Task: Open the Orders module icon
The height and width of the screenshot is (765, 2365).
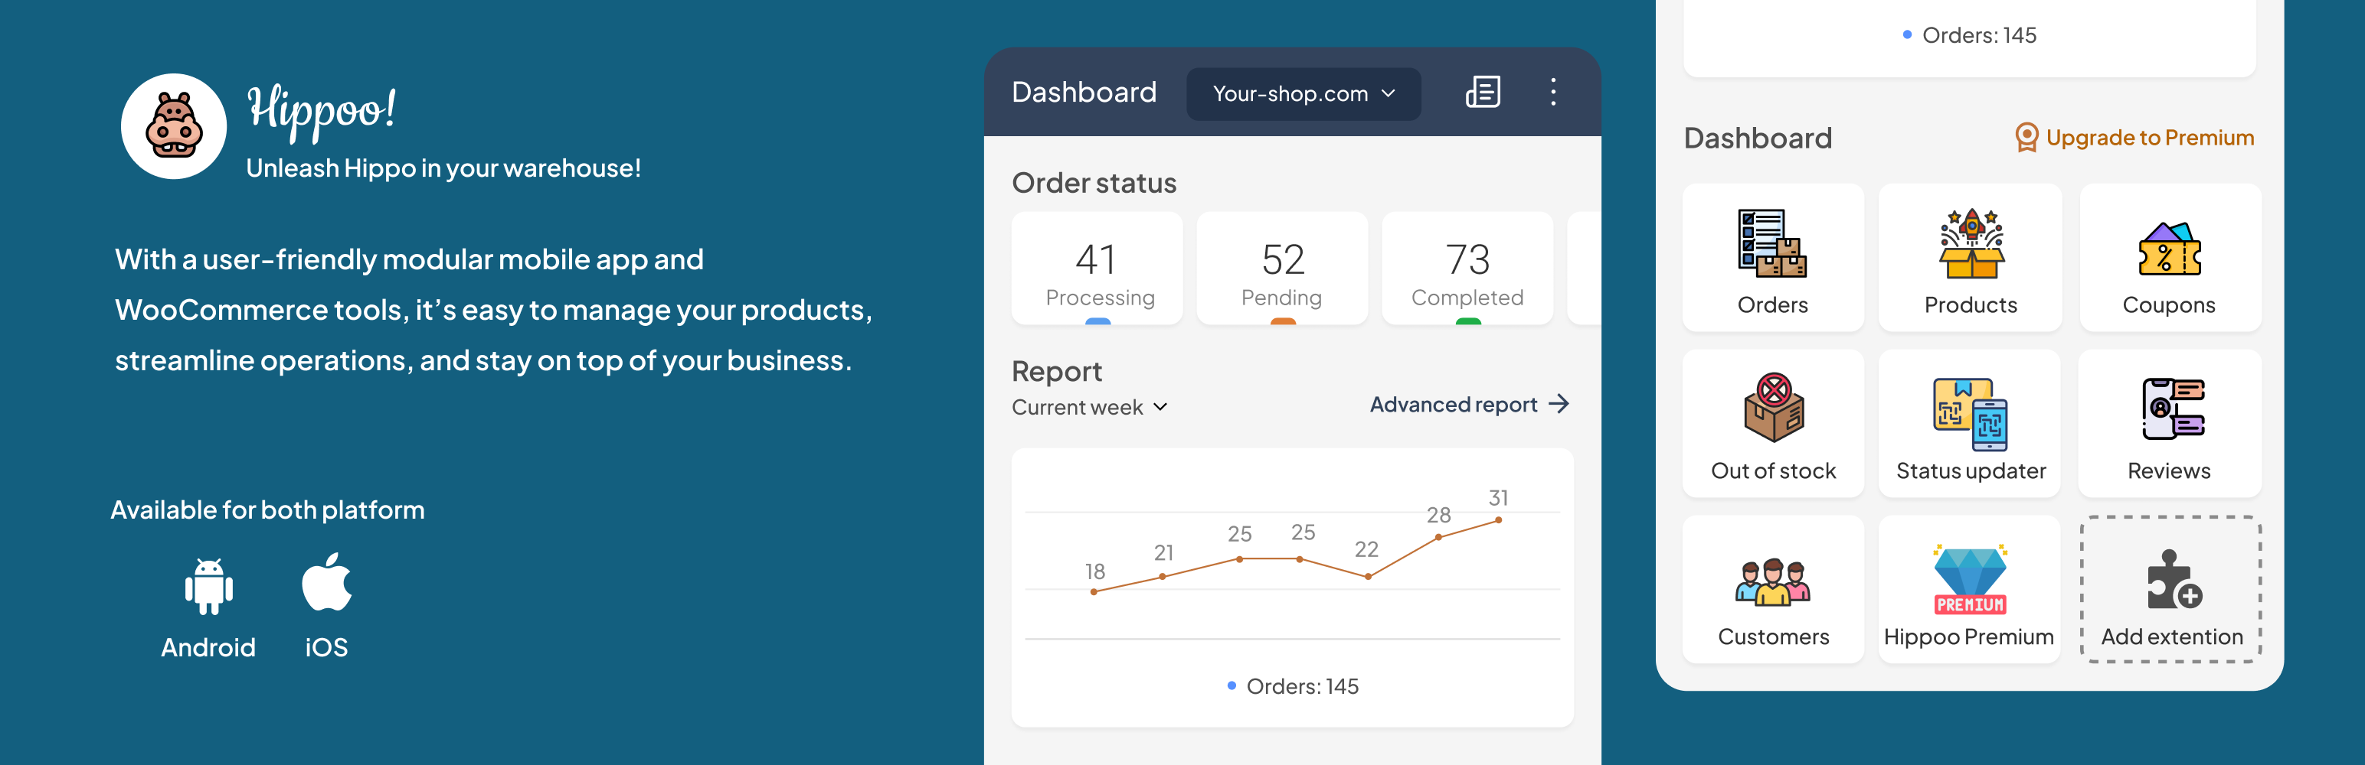Action: click(x=1772, y=244)
